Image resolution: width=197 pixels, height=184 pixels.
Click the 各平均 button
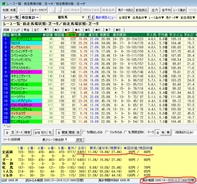point(166,10)
